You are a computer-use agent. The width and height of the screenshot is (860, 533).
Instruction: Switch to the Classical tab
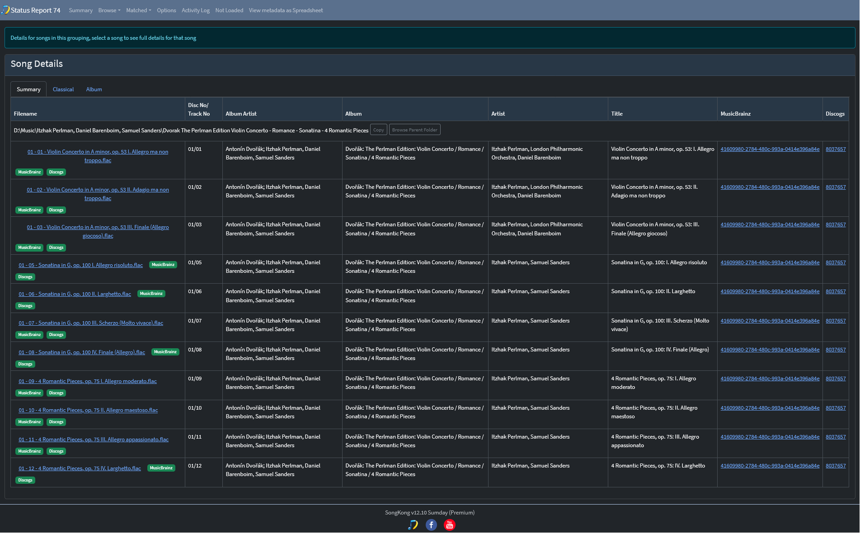pyautogui.click(x=63, y=89)
